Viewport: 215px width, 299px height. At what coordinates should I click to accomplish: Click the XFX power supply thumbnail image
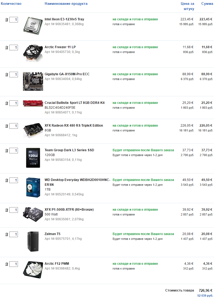click(33, 214)
